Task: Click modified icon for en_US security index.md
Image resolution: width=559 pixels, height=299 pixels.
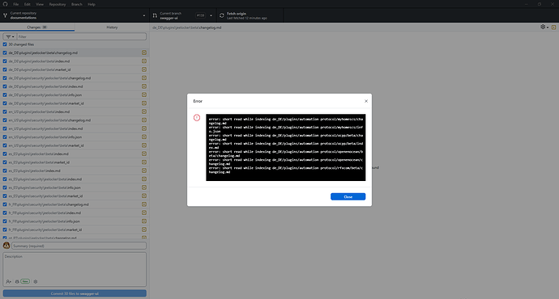Action: pos(144,128)
